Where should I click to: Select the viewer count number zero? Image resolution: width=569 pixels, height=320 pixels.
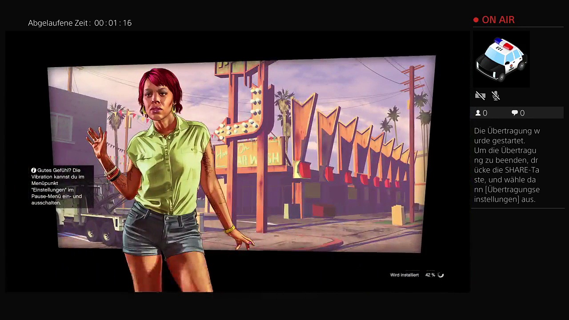[485, 113]
